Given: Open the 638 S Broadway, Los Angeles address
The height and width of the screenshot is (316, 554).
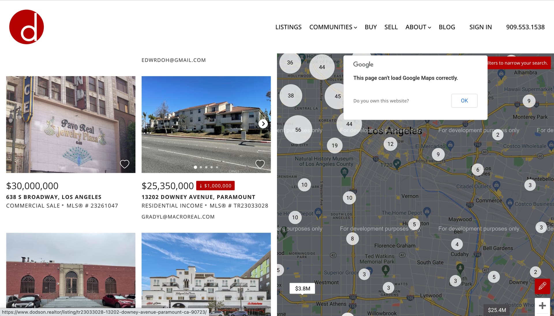Looking at the screenshot, I should pos(54,197).
